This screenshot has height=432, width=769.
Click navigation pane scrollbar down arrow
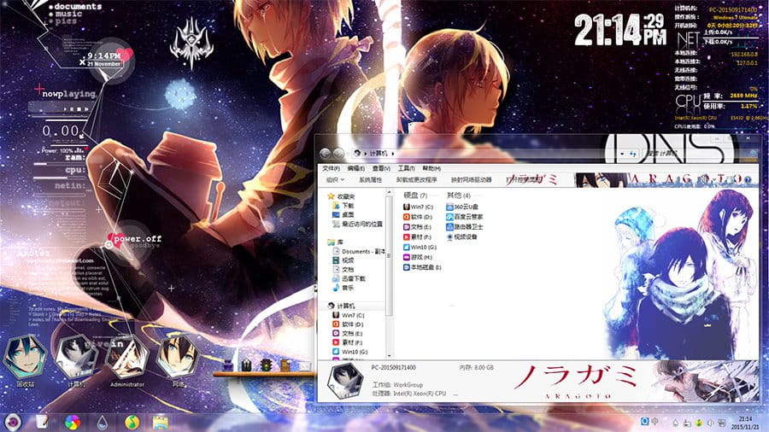coord(389,355)
